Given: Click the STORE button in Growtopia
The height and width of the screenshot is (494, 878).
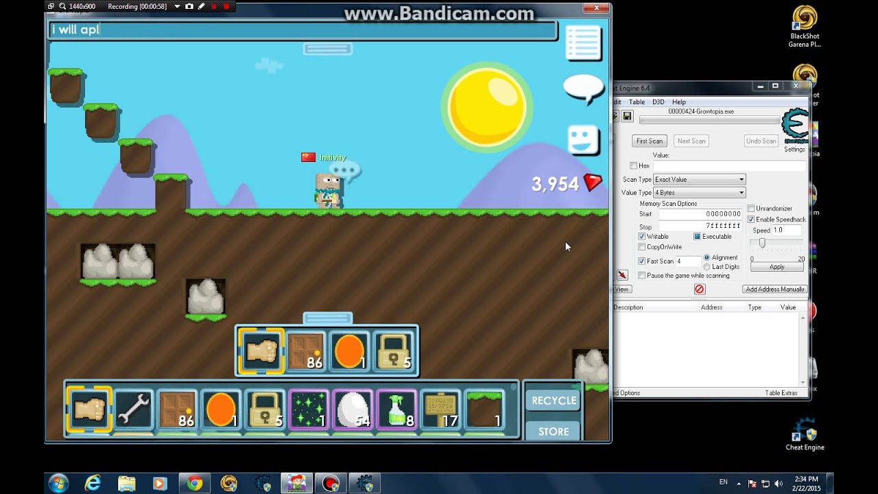Looking at the screenshot, I should [554, 431].
